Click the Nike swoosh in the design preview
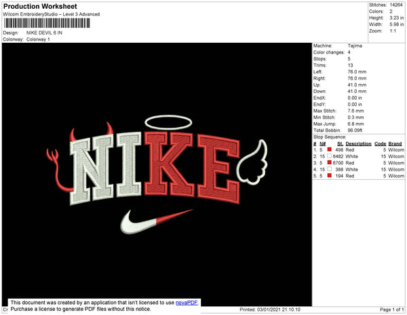407x315 pixels. point(157,221)
